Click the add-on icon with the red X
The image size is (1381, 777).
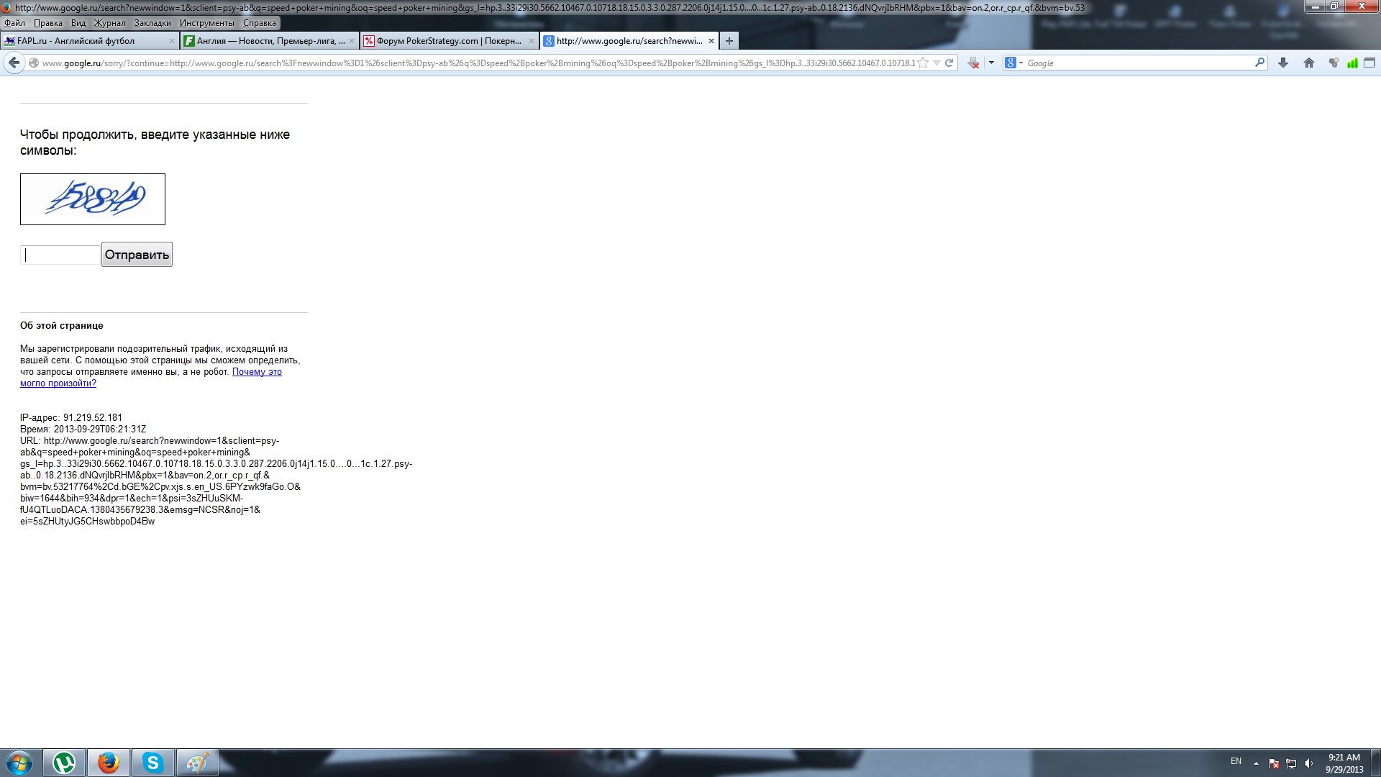click(x=973, y=63)
